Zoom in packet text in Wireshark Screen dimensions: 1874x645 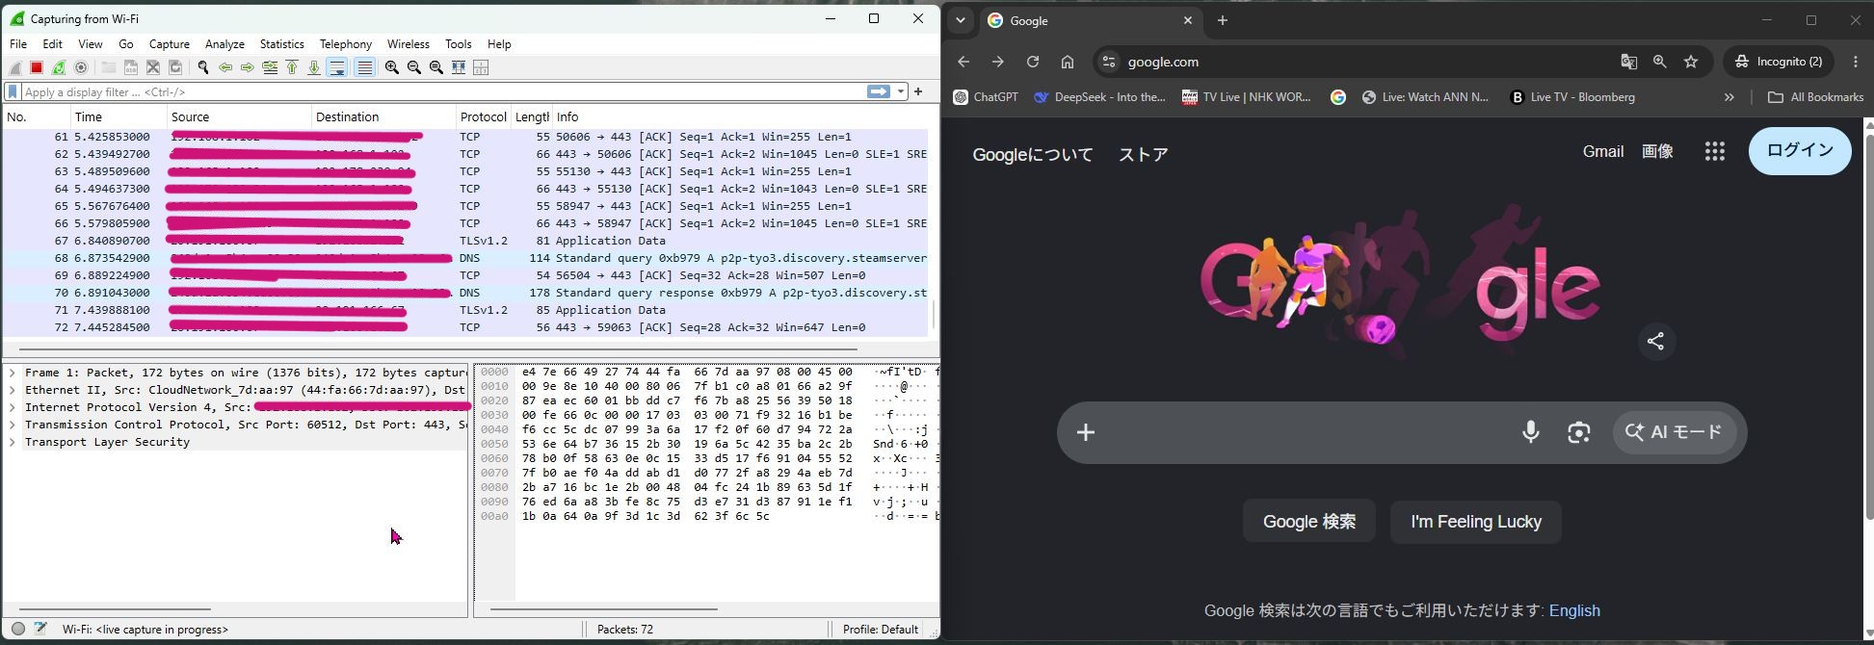[392, 67]
